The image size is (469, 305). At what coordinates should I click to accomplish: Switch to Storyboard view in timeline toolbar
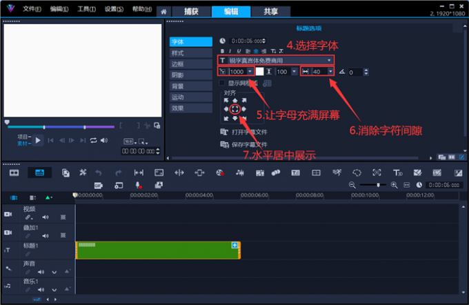pyautogui.click(x=13, y=173)
